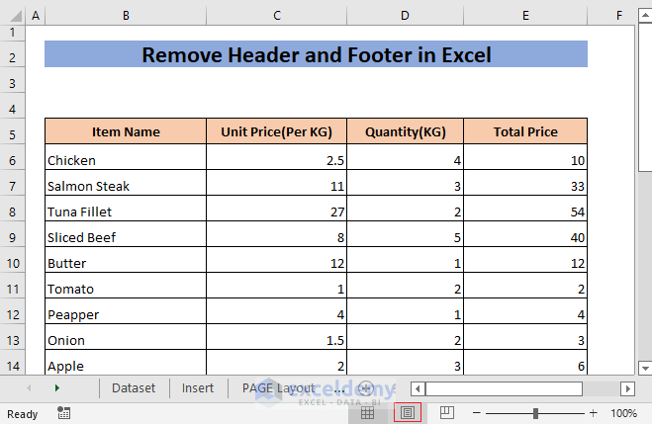Viewport: 652px width, 424px height.
Task: Select column D header
Action: [405, 16]
